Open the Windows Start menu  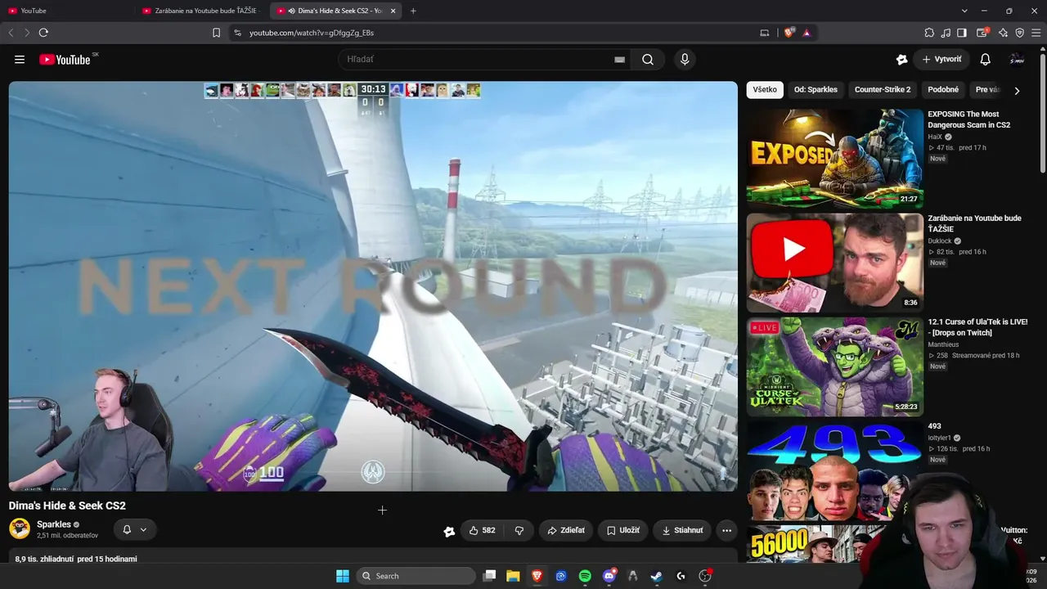(x=343, y=576)
